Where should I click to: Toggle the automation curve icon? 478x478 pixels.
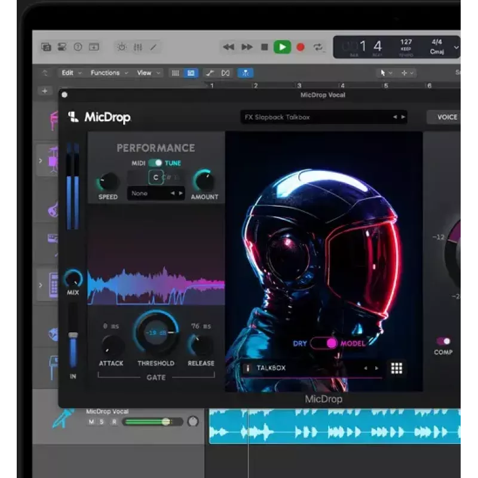coord(210,73)
